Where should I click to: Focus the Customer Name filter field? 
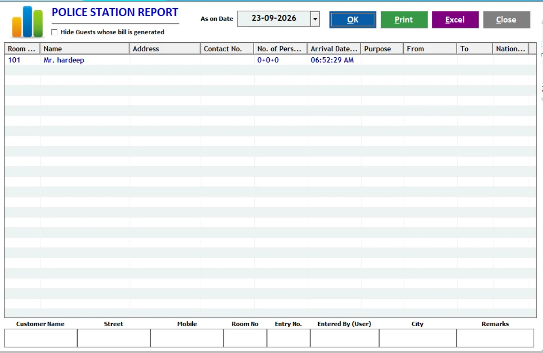[x=41, y=338]
